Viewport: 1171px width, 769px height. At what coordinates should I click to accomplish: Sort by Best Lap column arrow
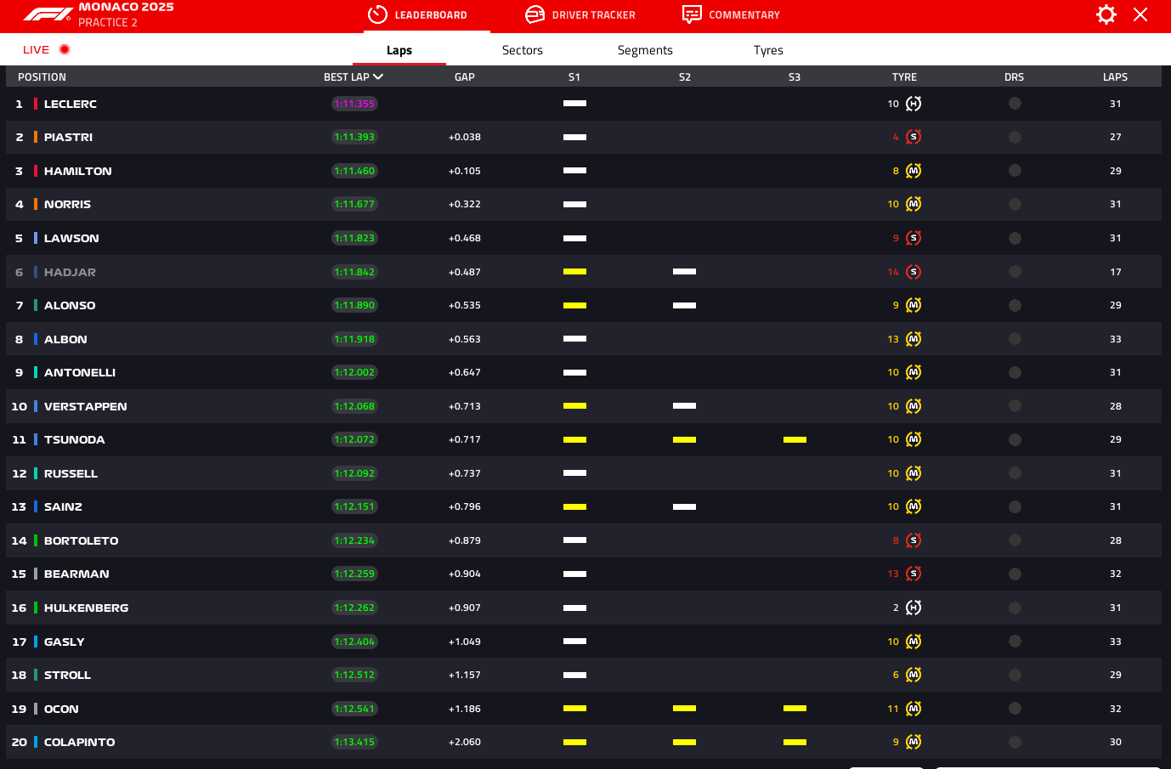tap(378, 76)
